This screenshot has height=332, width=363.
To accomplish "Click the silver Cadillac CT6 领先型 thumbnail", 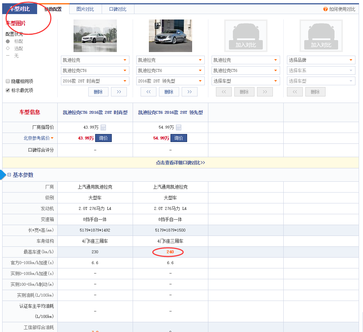I will point(170,36).
